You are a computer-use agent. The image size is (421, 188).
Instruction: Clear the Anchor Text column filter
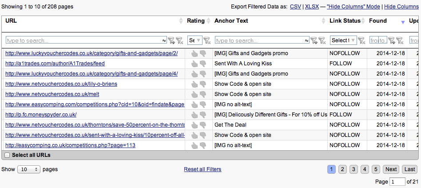pyautogui.click(x=322, y=40)
